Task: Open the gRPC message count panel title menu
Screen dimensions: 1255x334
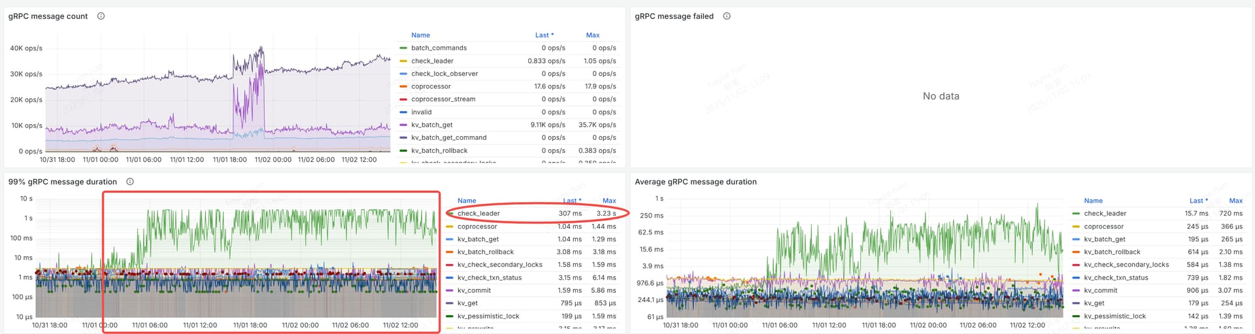Action: click(48, 16)
